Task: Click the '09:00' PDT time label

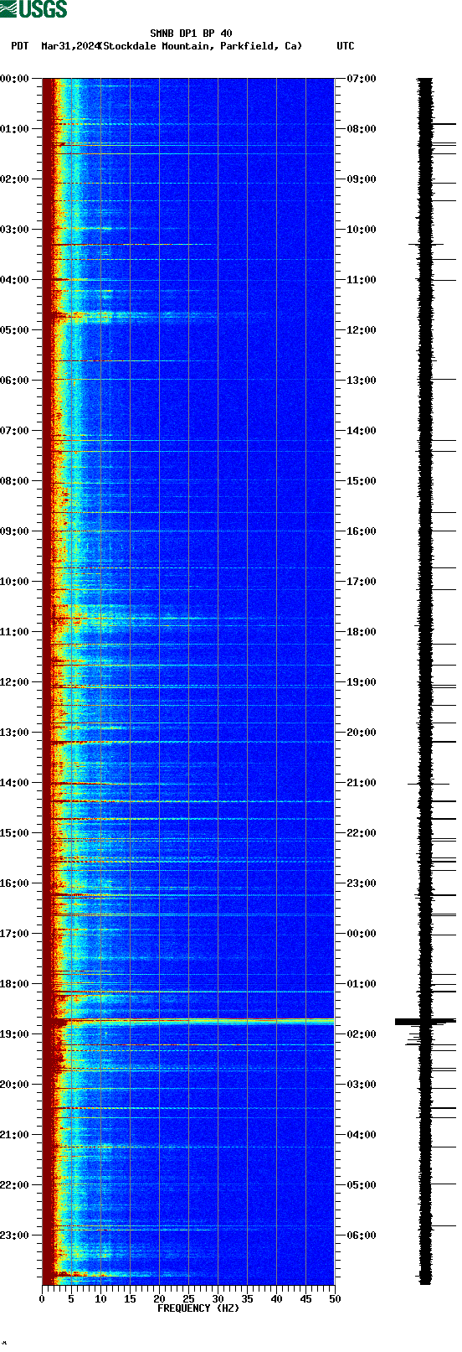Action: 14,531
